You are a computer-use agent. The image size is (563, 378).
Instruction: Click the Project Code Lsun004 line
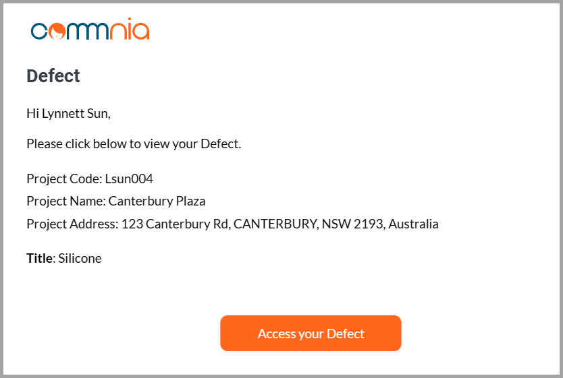[x=90, y=179]
